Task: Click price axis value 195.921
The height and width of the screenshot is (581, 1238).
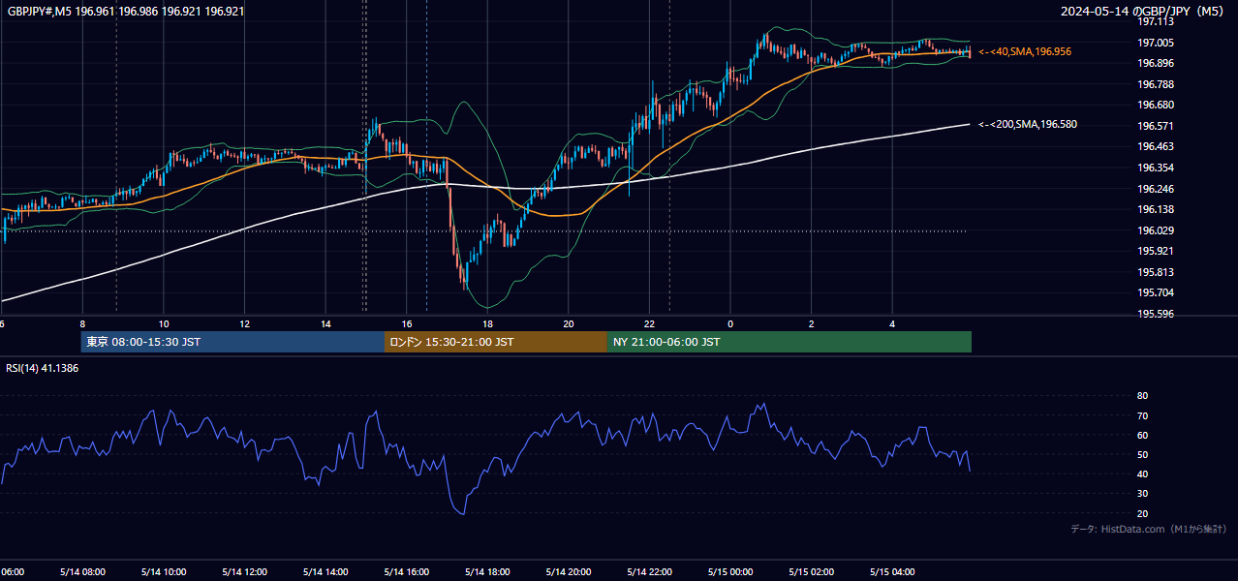Action: 1156,251
